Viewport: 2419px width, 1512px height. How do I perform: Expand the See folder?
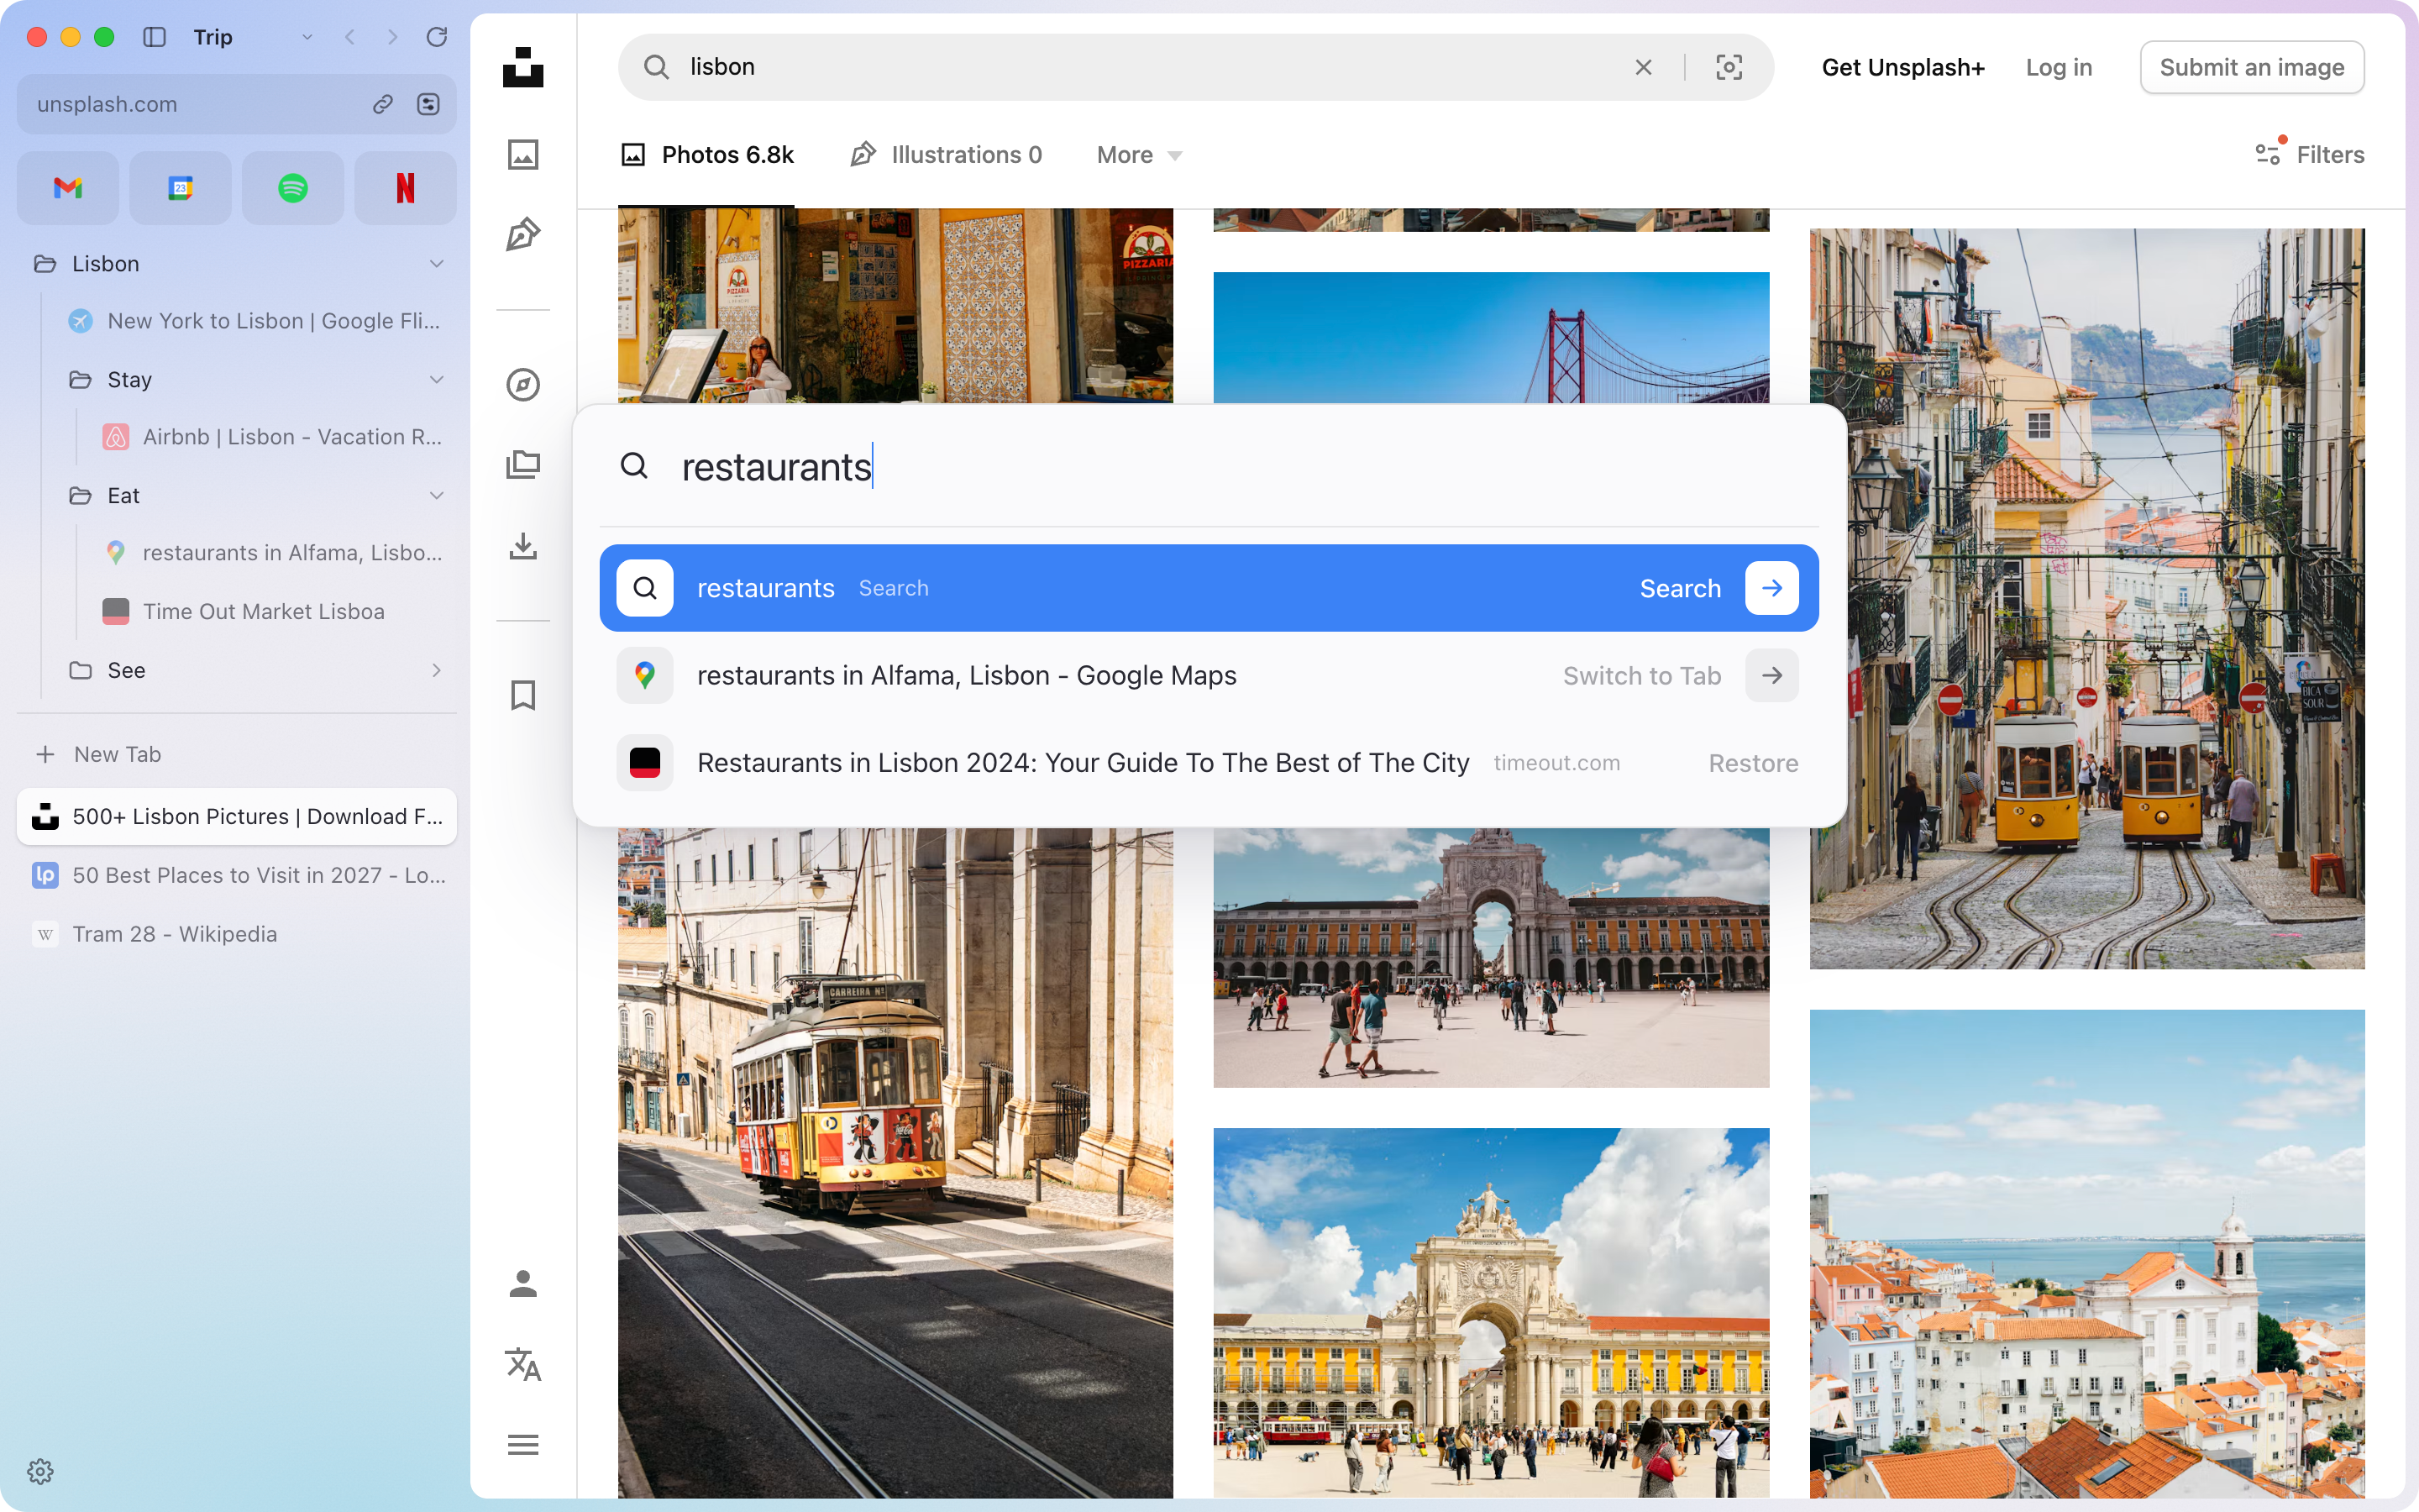pyautogui.click(x=437, y=670)
